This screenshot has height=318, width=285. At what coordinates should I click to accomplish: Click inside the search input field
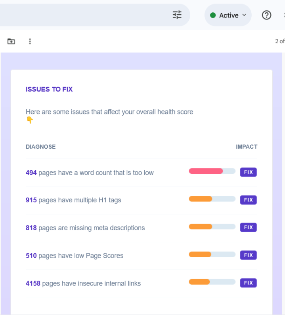coord(85,15)
